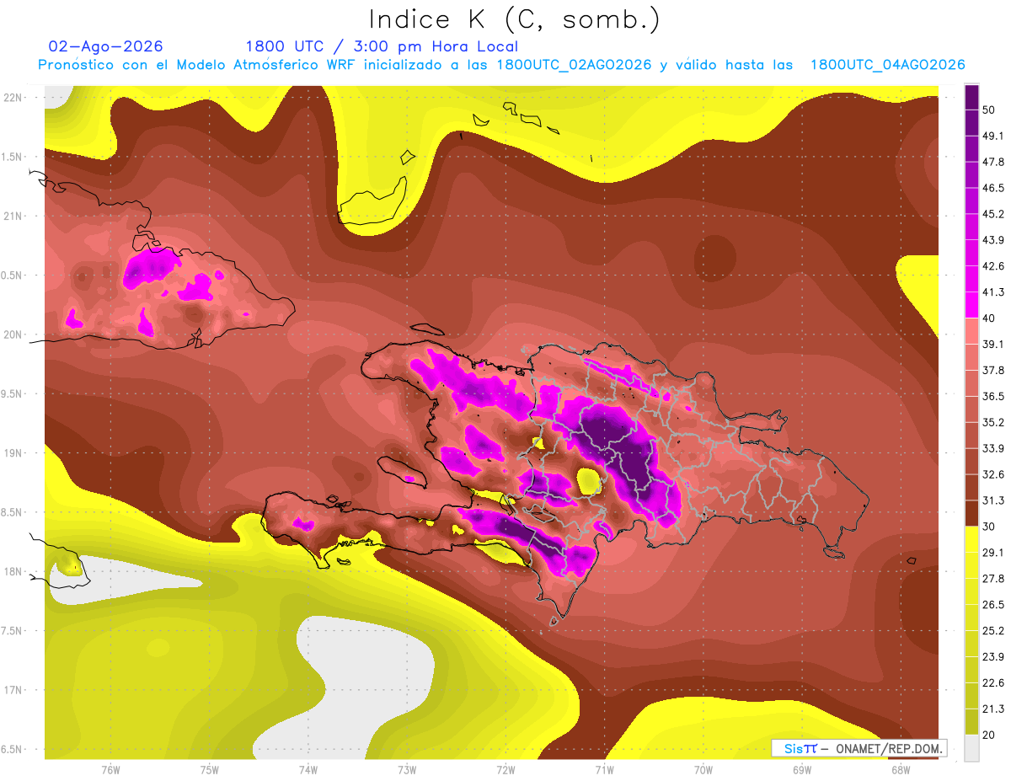Click the colorbar value 46.5
Image resolution: width=1011 pixels, height=781 pixels.
click(992, 188)
